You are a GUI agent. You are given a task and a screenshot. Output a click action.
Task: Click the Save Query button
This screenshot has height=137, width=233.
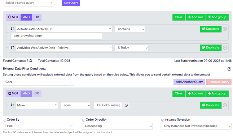click(71, 3)
